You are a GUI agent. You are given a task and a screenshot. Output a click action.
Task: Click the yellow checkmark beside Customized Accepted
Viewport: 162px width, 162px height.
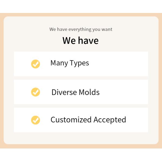click(x=35, y=120)
